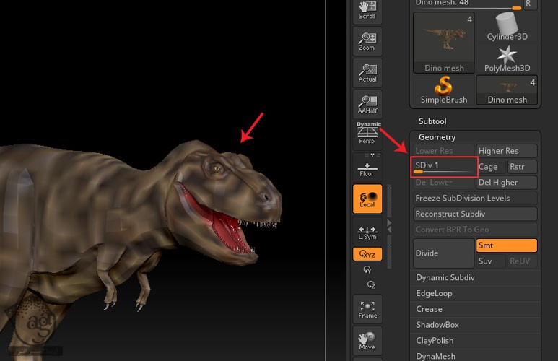Select the Move view icon
The image size is (558, 361).
click(x=367, y=340)
